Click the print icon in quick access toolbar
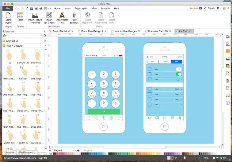Screen dimensions: 232x162 click(x=41, y=8)
